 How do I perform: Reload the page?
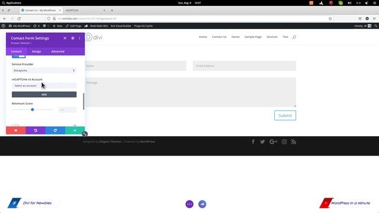tap(19, 18)
